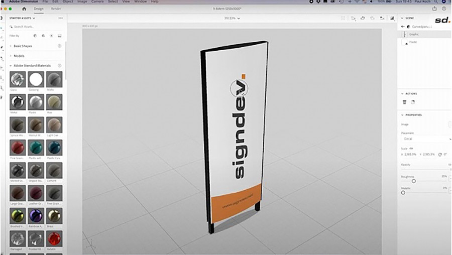Collapse the Properties section
The width and height of the screenshot is (452, 255).
(x=402, y=115)
